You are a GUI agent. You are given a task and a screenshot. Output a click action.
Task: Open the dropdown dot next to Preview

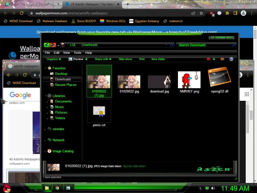tap(86, 59)
